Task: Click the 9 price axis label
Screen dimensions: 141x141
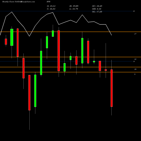Action: (135, 74)
